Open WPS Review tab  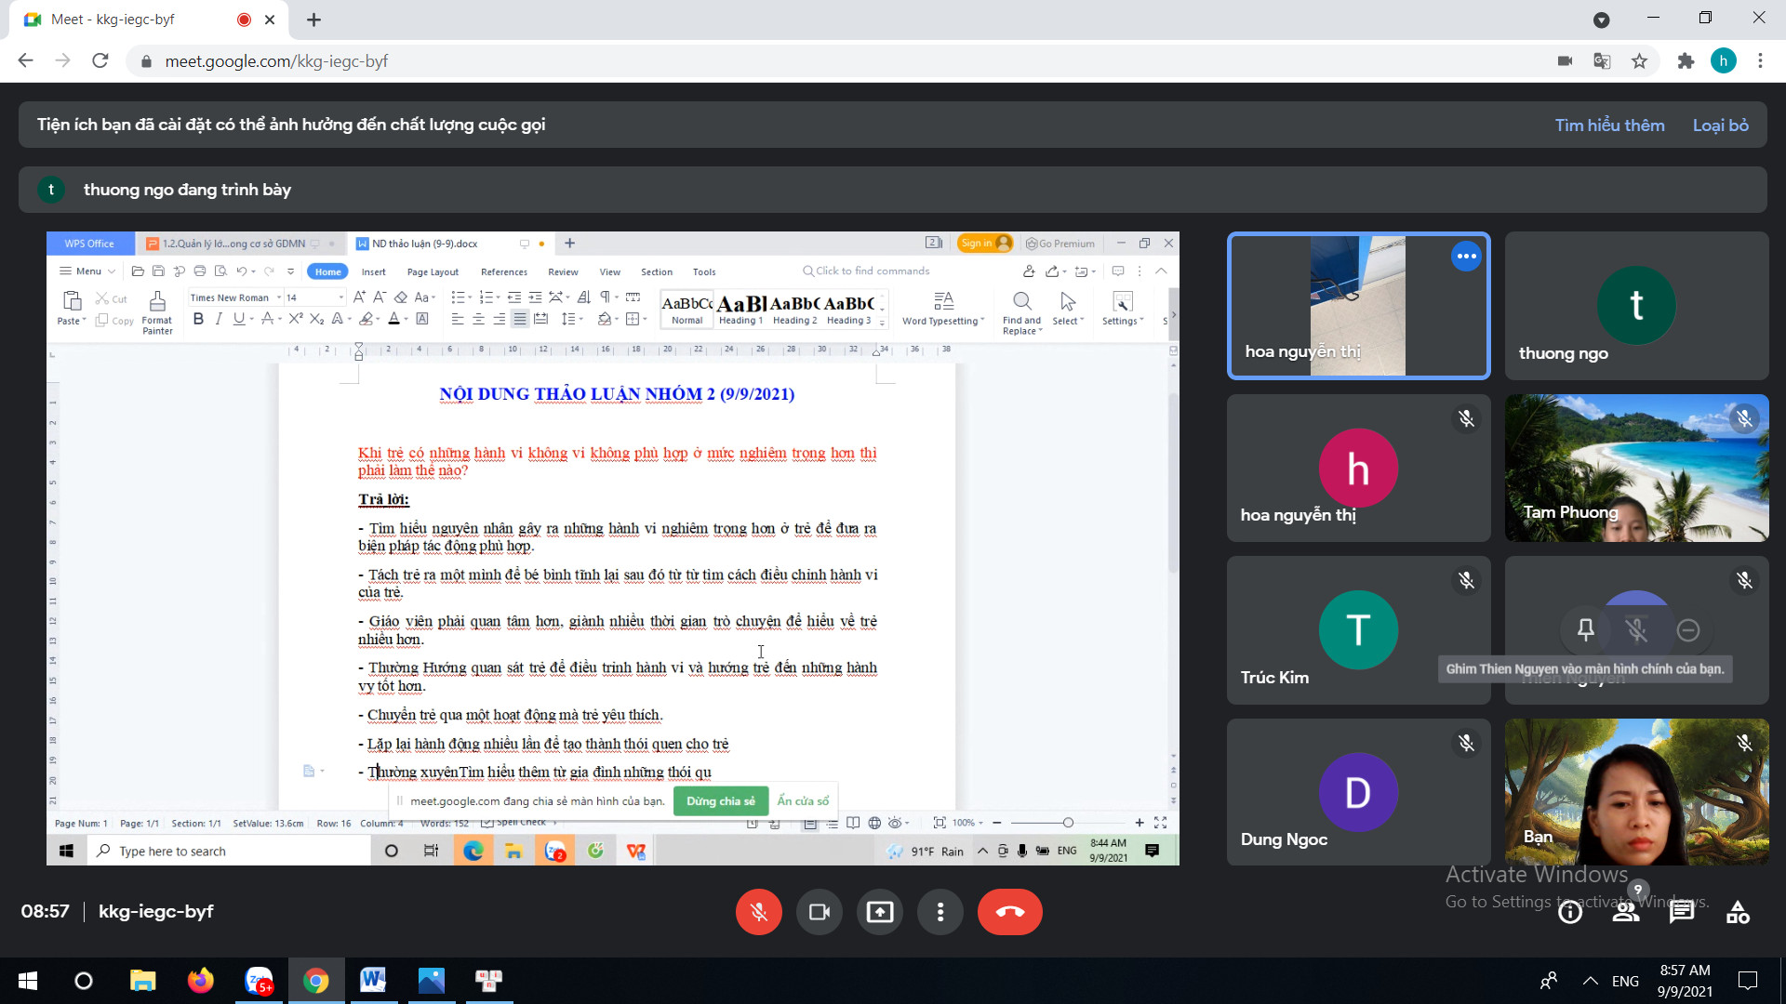pos(563,271)
